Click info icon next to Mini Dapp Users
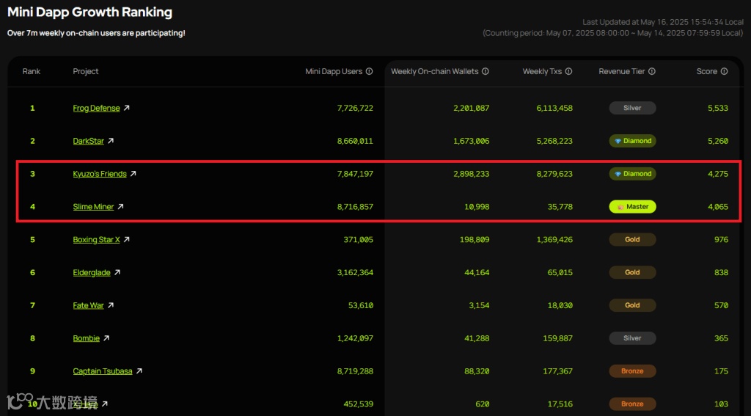Viewport: 751px width, 416px height. click(370, 71)
